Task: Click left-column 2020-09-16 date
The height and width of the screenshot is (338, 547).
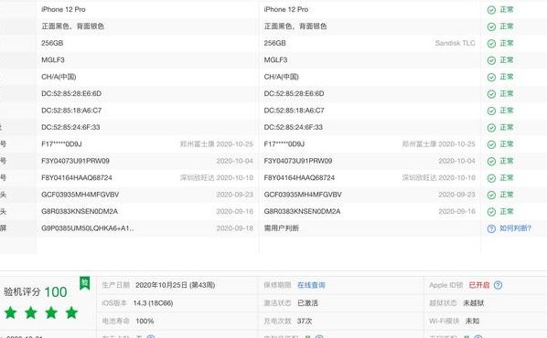Action: point(234,212)
